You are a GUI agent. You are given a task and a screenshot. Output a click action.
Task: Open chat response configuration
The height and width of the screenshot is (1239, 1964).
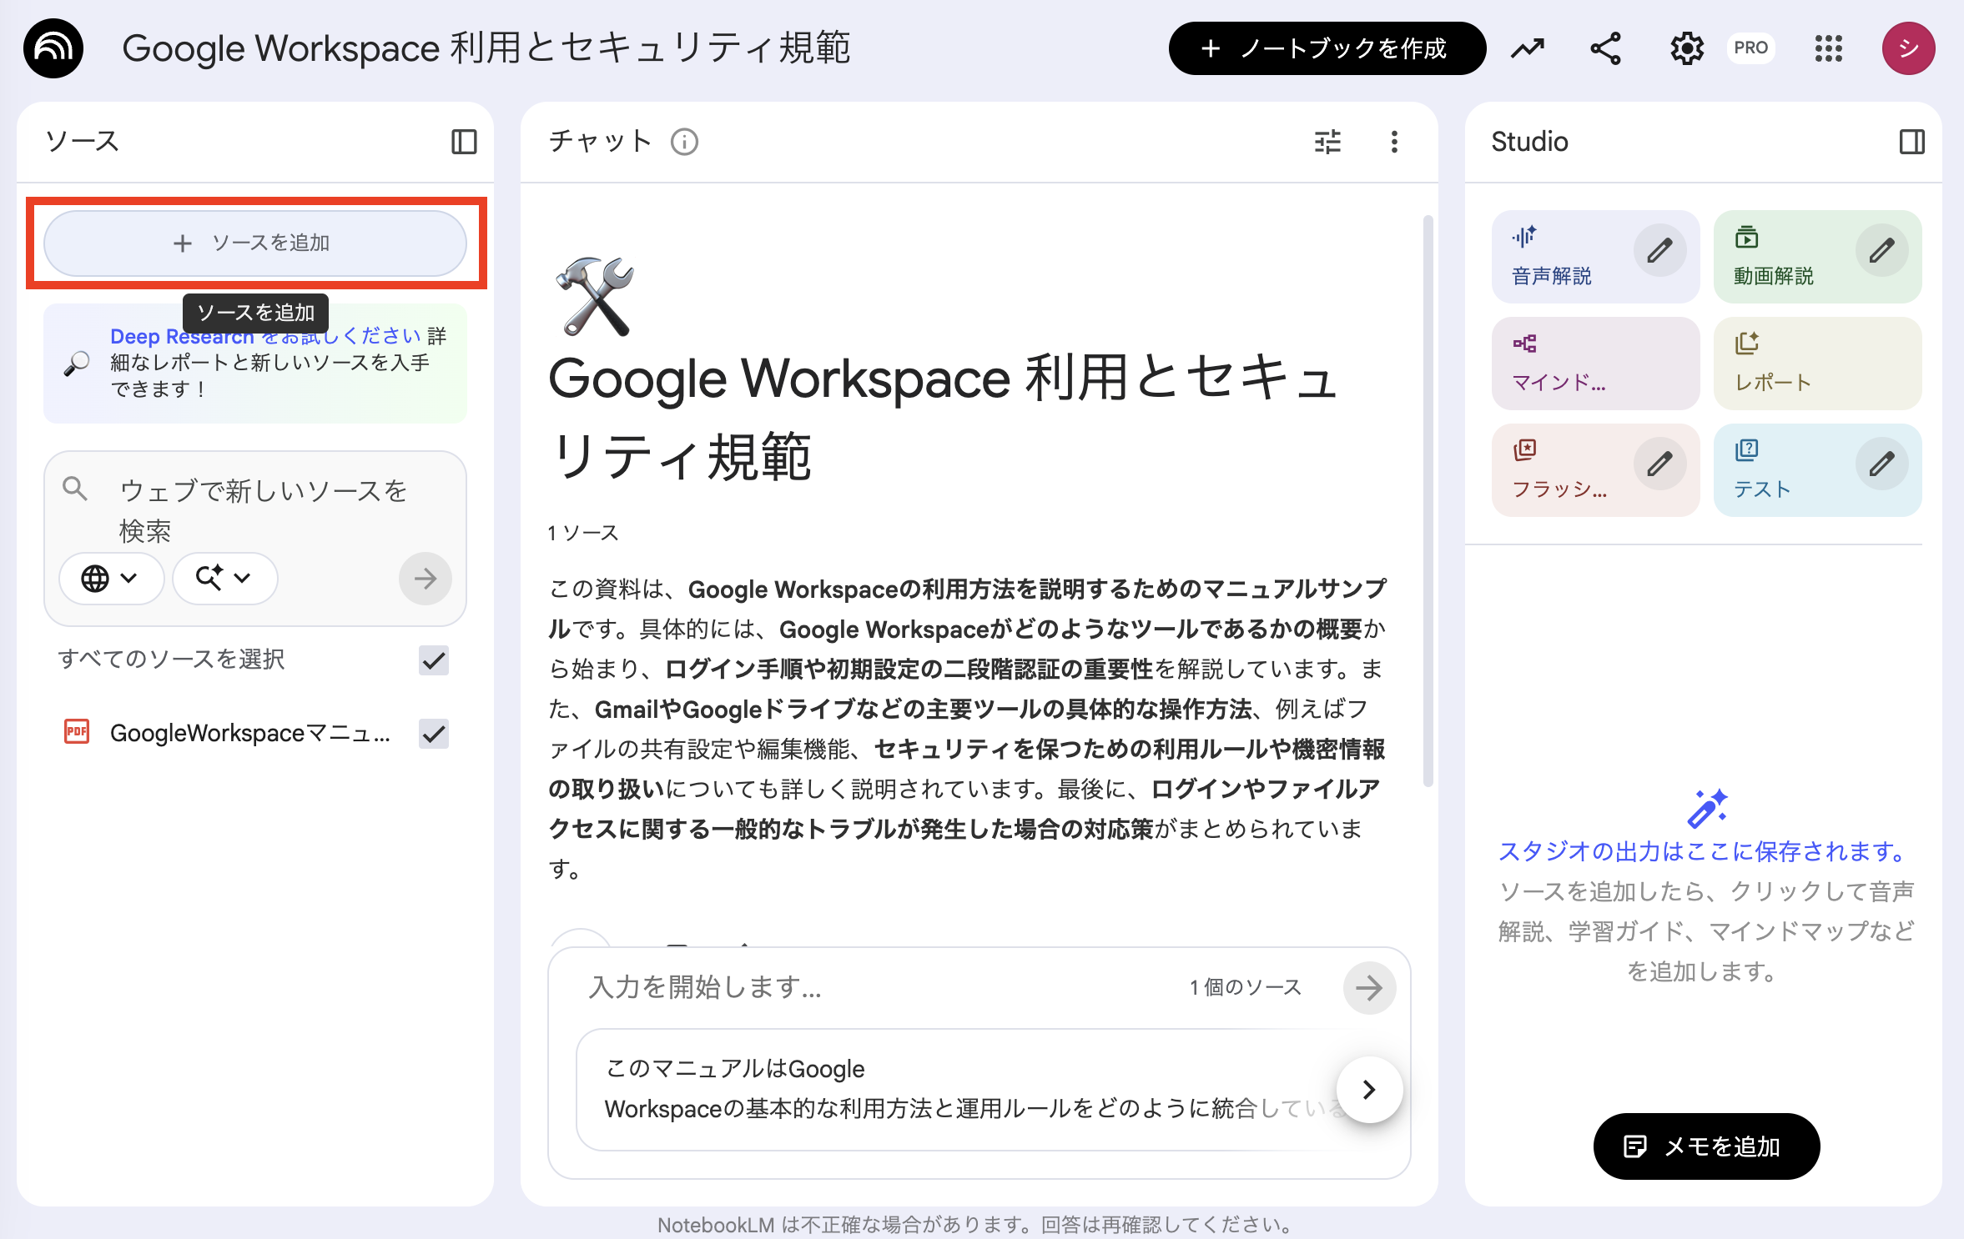pos(1327,142)
